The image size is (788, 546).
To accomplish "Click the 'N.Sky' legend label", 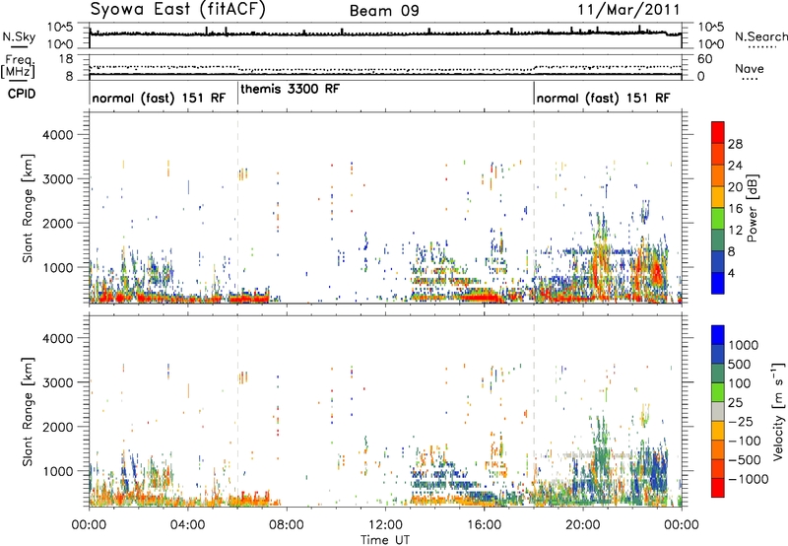I will (19, 36).
